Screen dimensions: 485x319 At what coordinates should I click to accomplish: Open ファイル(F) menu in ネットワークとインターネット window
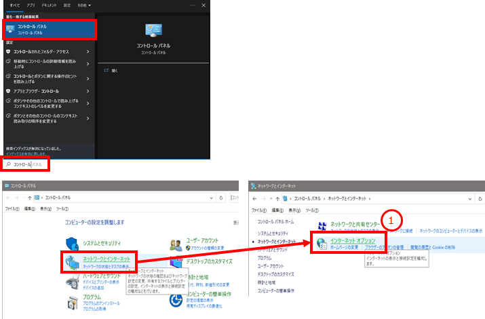tap(259, 210)
